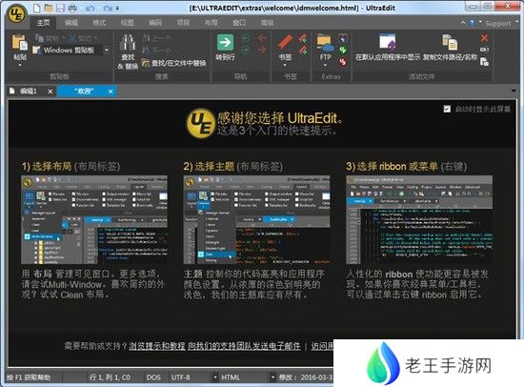Open Find and Replace binoculars icon

pos(128,43)
